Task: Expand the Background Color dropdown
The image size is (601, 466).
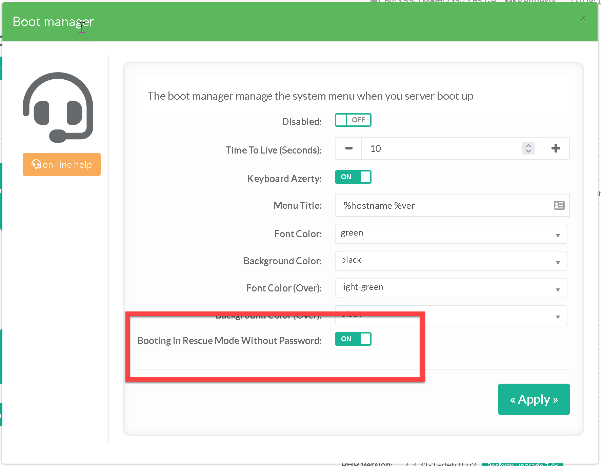Action: [451, 261]
